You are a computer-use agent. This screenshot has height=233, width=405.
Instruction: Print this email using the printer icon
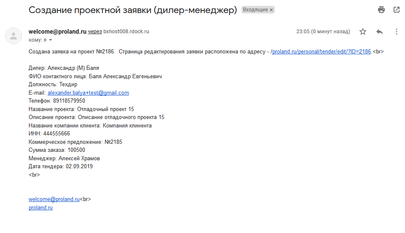point(381,10)
